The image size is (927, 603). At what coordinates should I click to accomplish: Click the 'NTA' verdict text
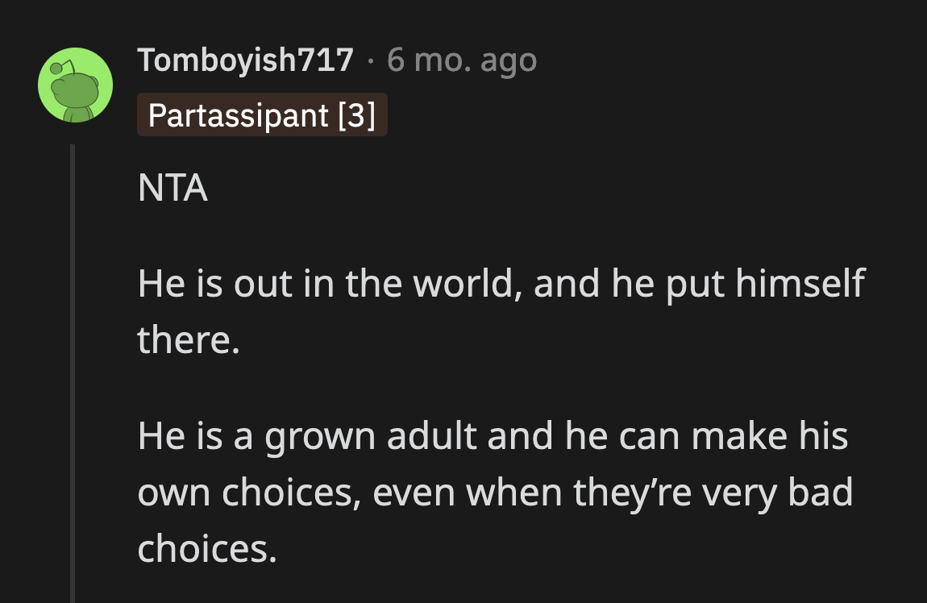coord(173,189)
